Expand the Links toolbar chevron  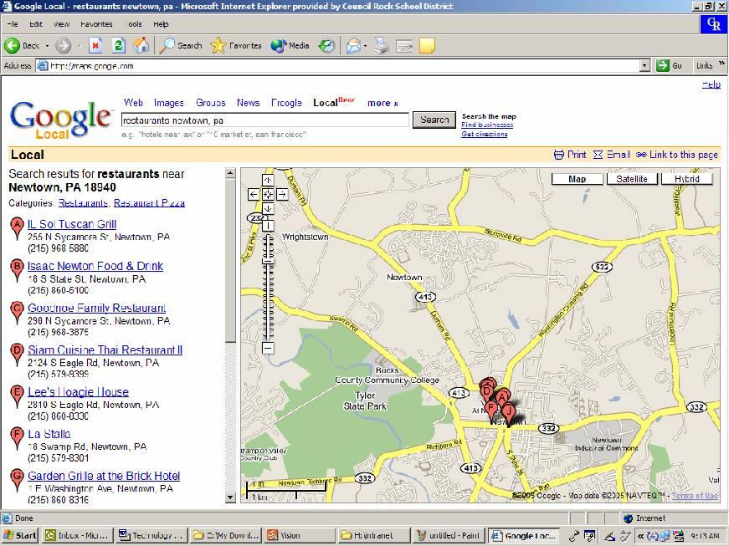pos(721,64)
